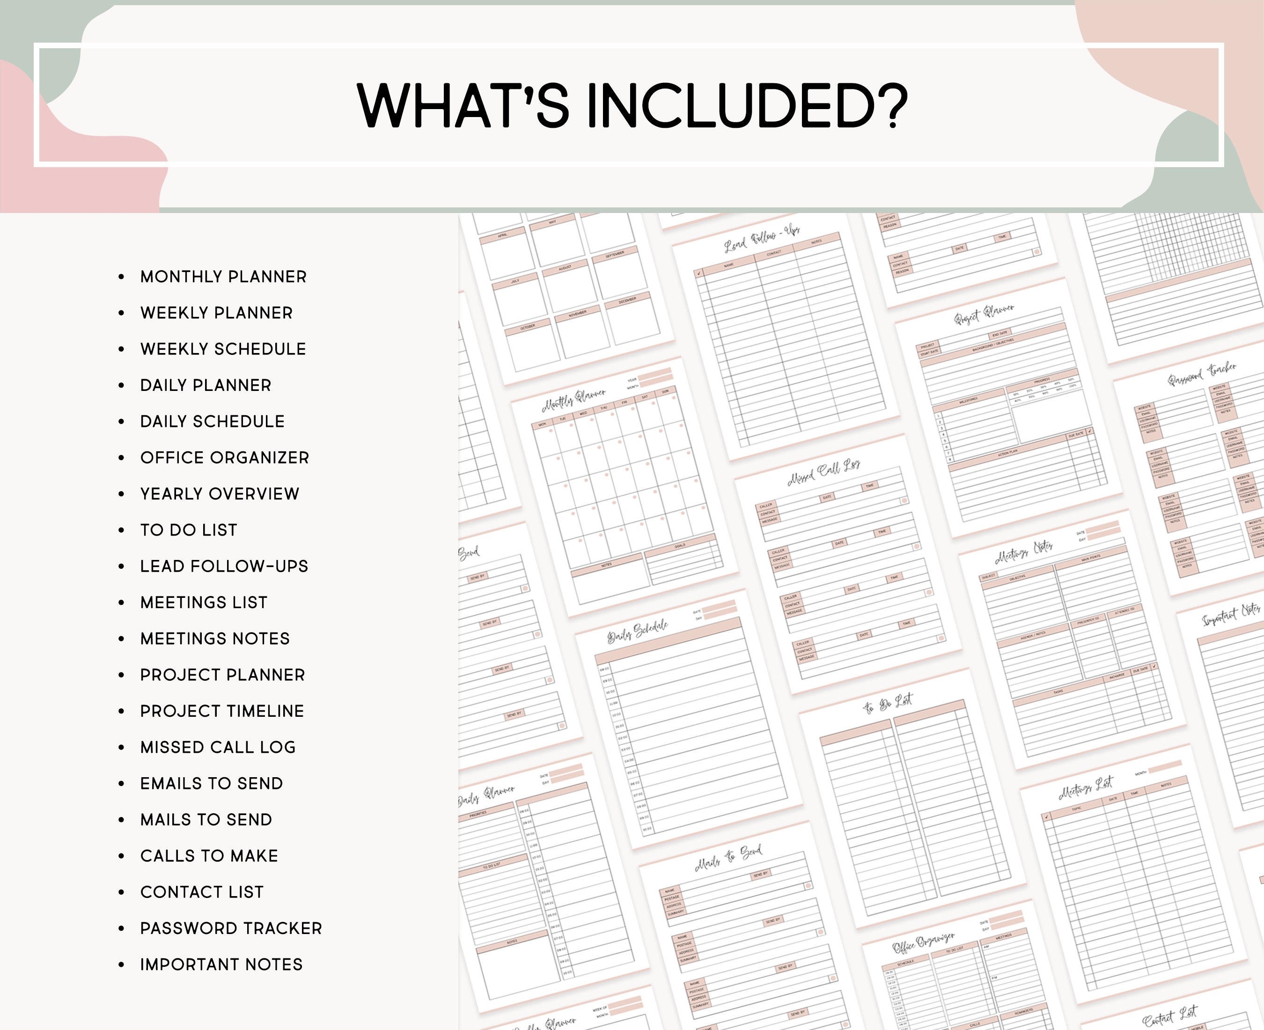Select the Monthly Planner list item
This screenshot has width=1264, height=1030.
(222, 277)
